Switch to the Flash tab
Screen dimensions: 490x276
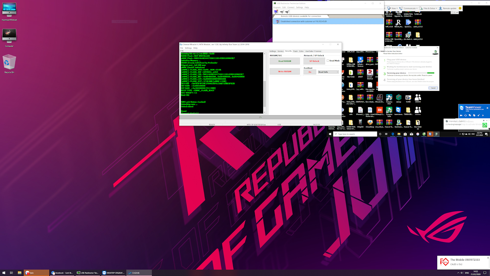click(295, 51)
